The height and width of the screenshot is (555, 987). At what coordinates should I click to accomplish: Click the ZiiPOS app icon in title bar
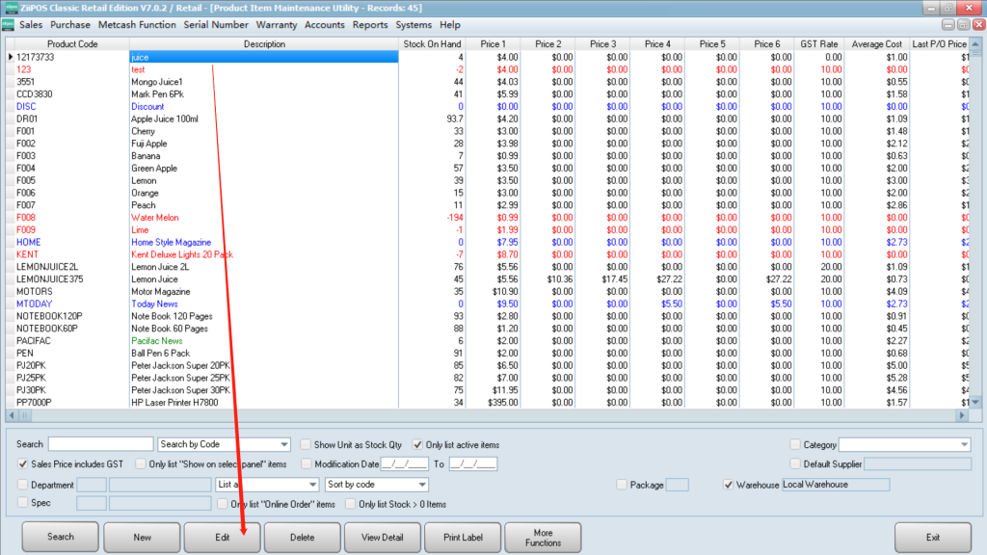click(9, 8)
